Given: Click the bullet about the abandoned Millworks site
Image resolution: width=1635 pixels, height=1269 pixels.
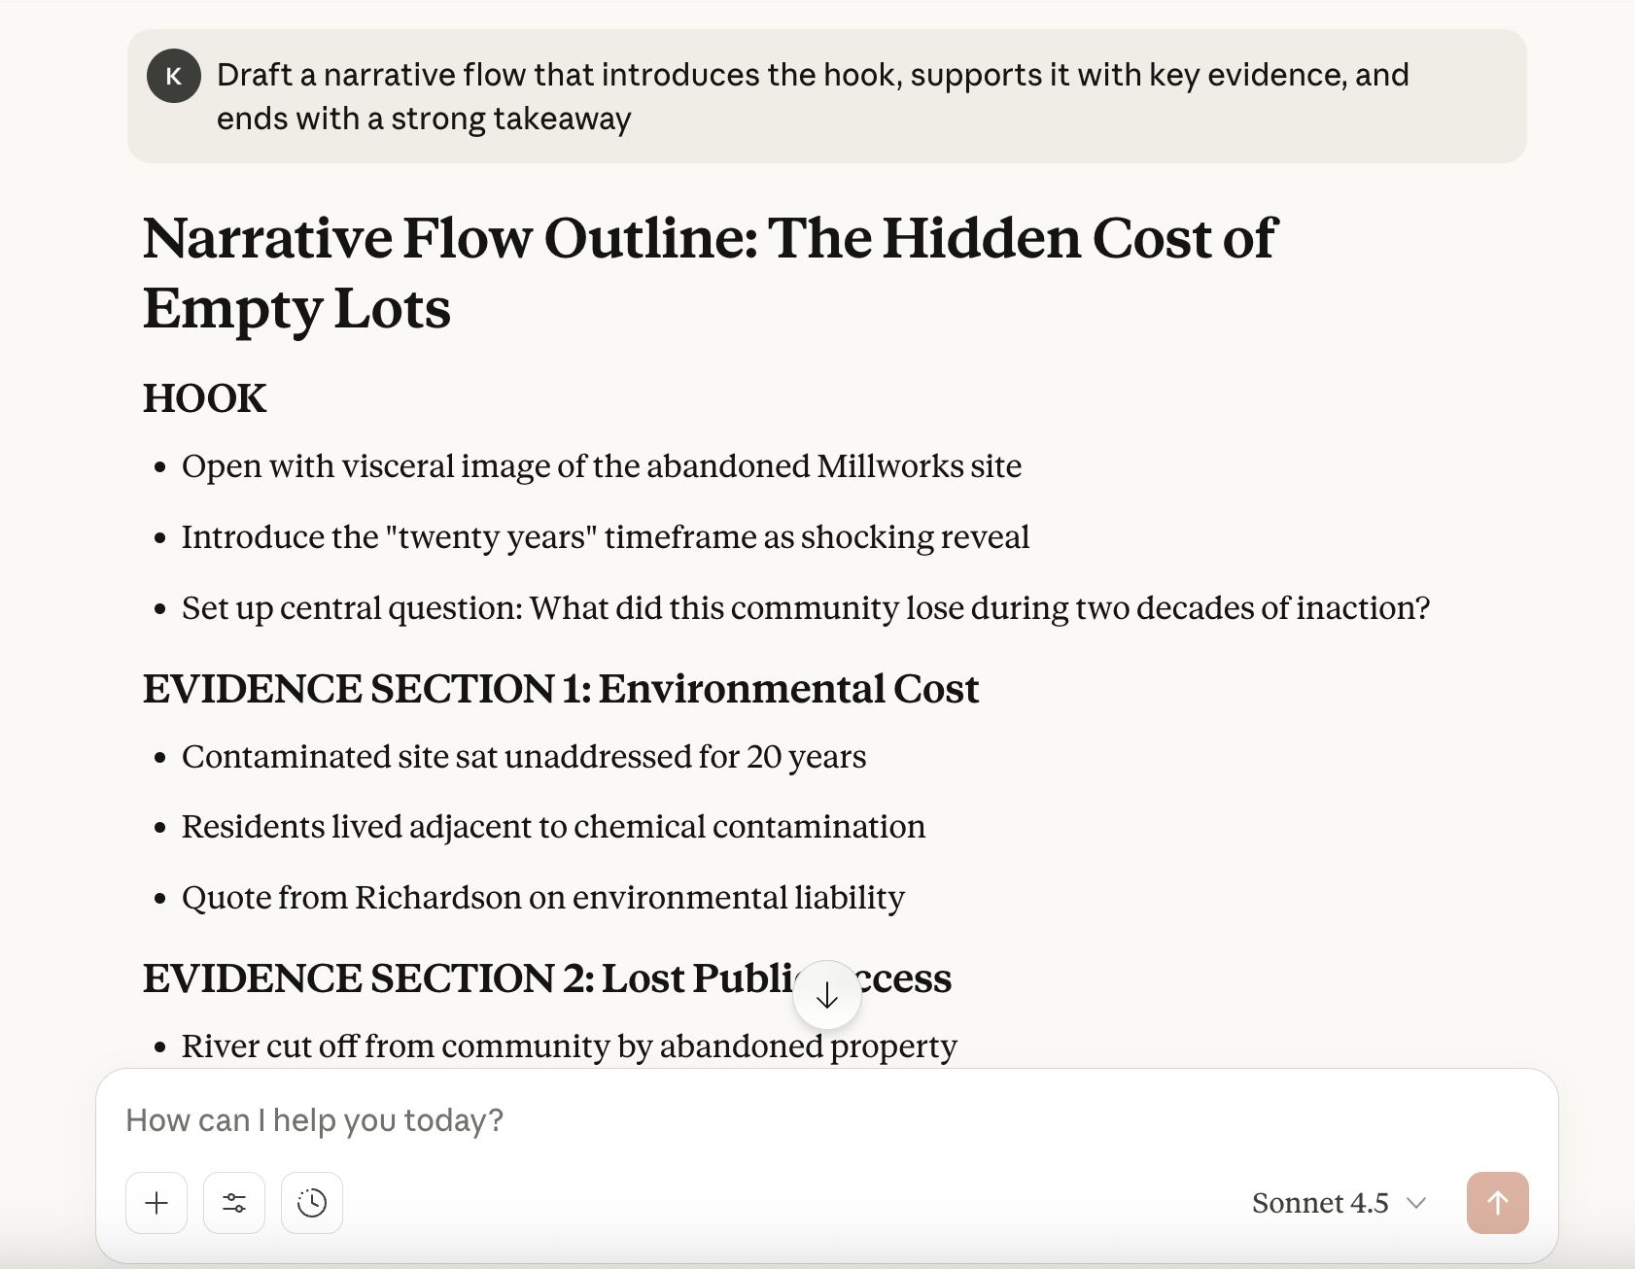Looking at the screenshot, I should [x=601, y=466].
